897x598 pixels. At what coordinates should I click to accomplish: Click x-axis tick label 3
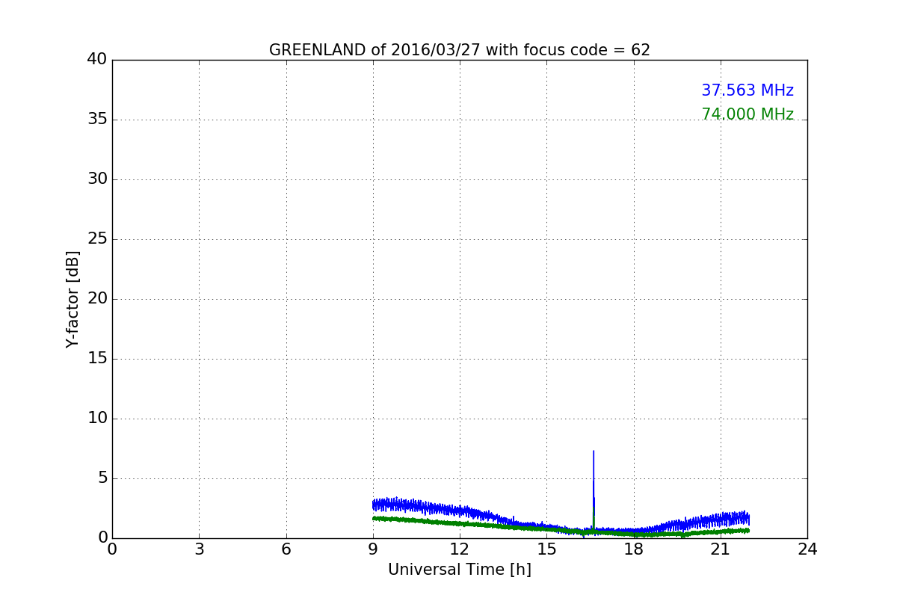(199, 549)
